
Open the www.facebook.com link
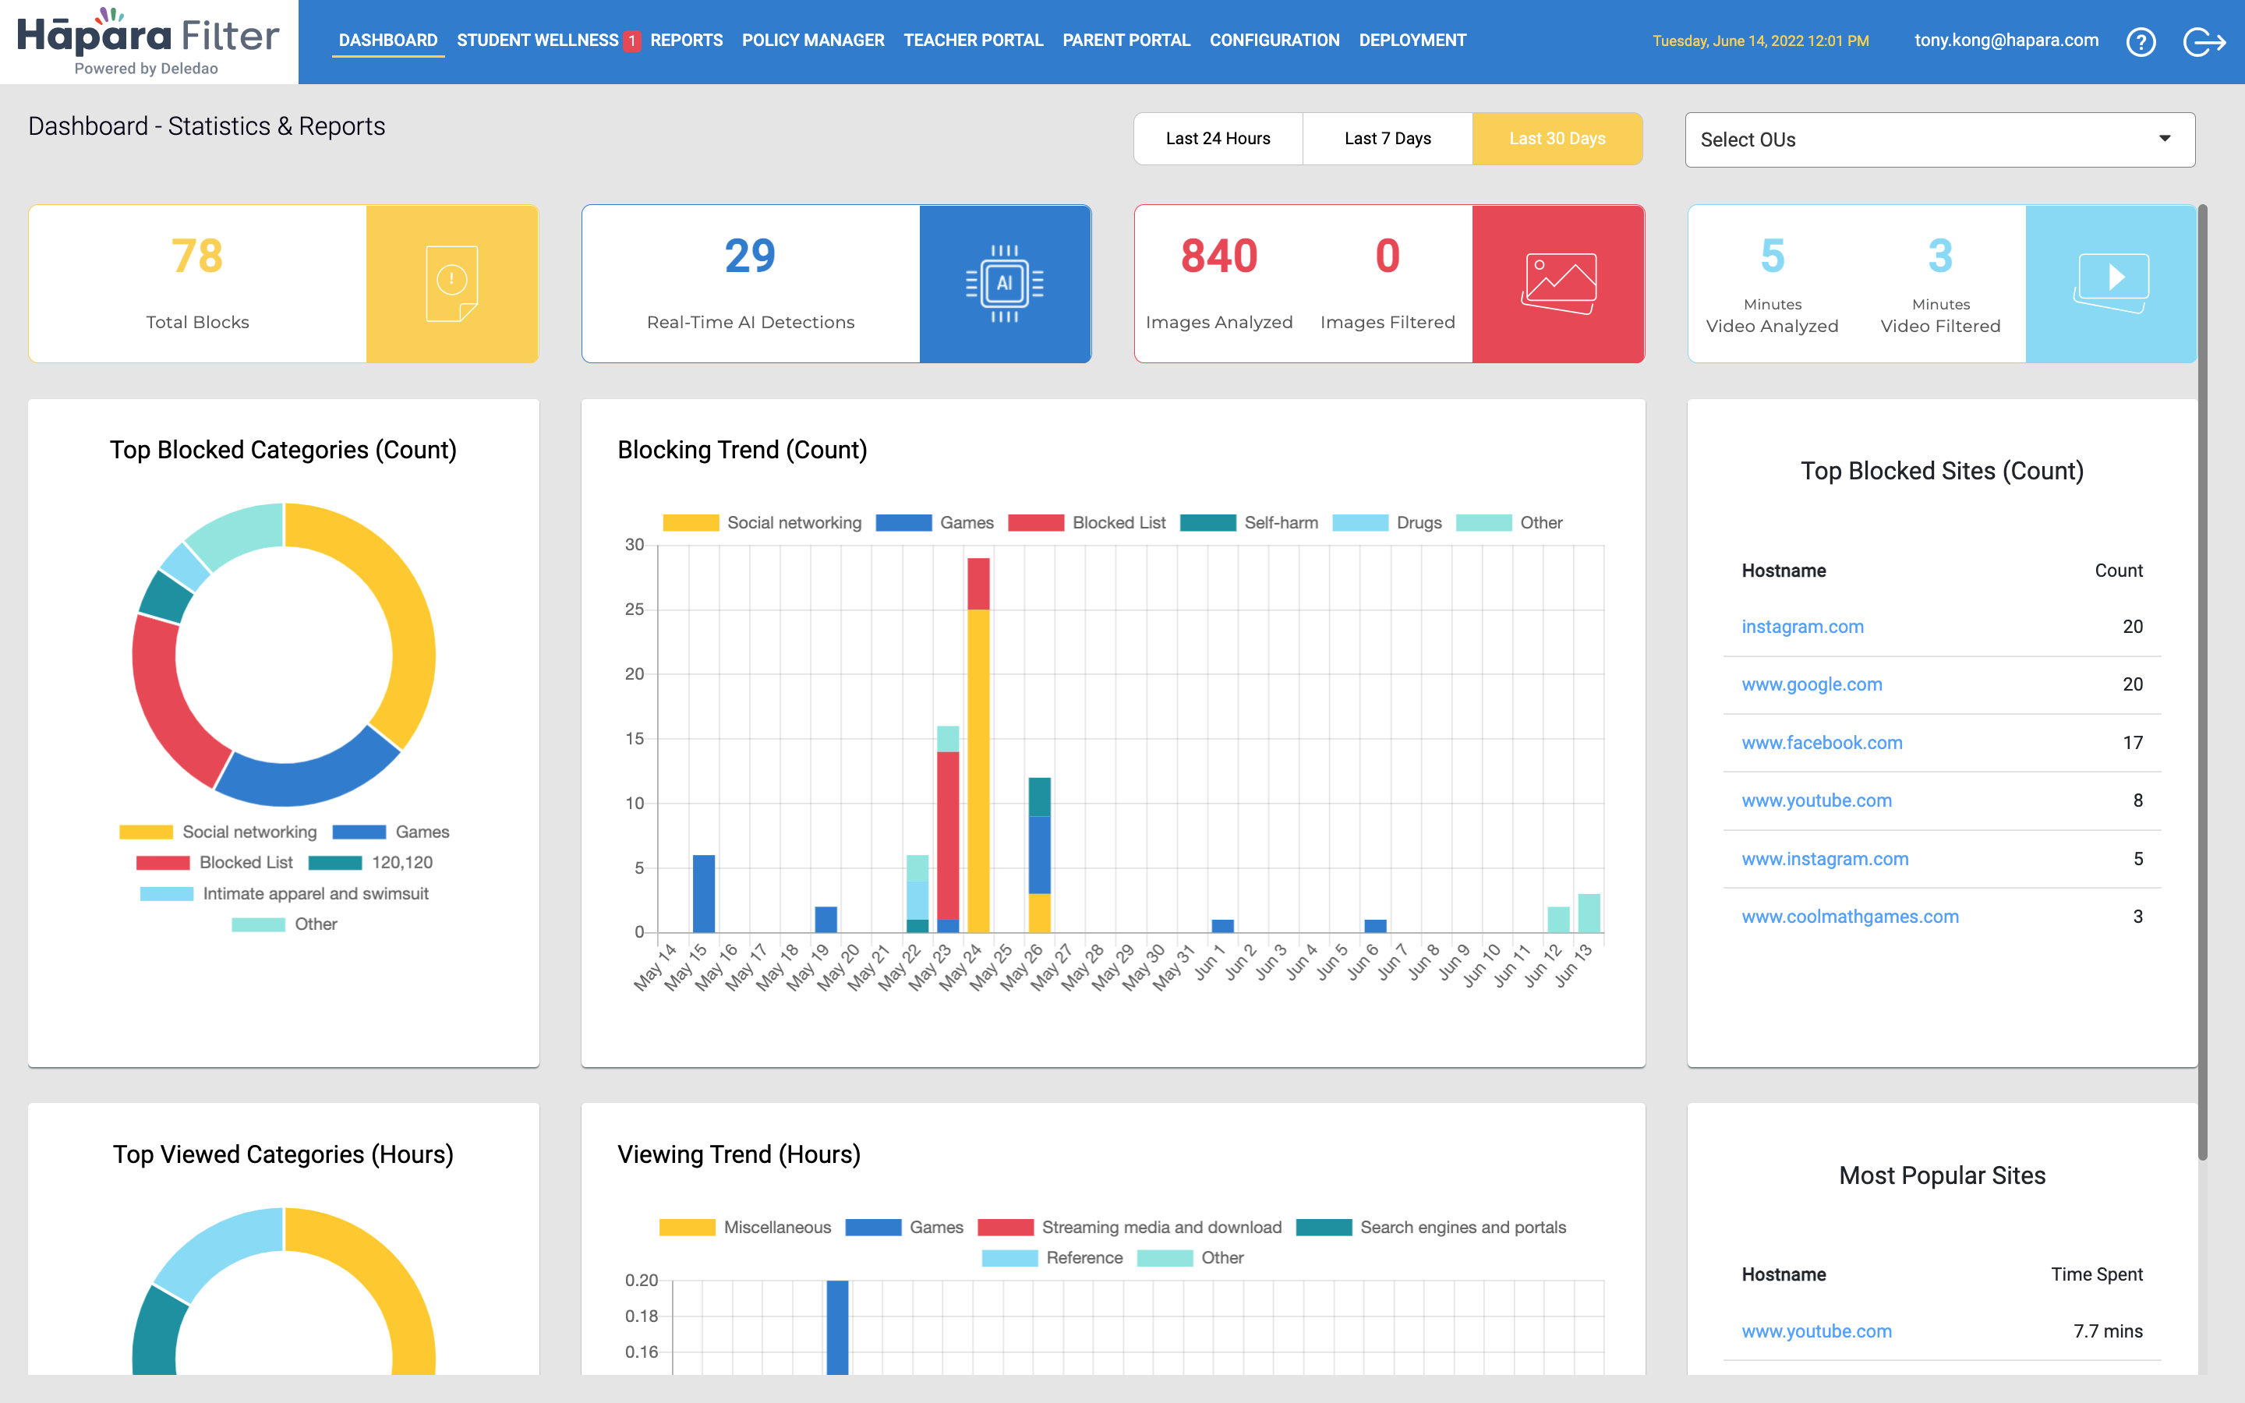tap(1822, 744)
